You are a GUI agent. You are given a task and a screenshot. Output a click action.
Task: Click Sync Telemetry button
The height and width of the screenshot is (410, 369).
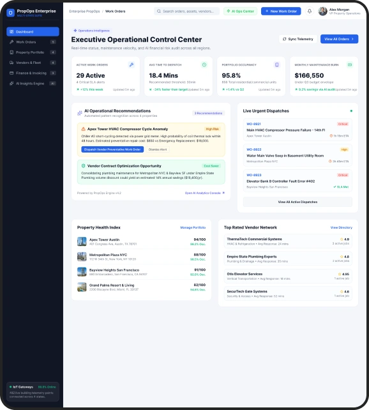click(298, 39)
